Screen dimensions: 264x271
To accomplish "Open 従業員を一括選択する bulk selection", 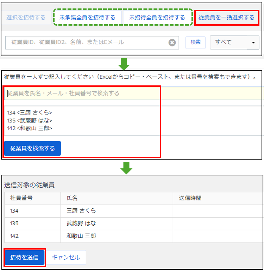I will (226, 17).
